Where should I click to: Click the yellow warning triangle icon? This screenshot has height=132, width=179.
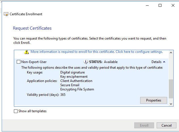point(27,52)
